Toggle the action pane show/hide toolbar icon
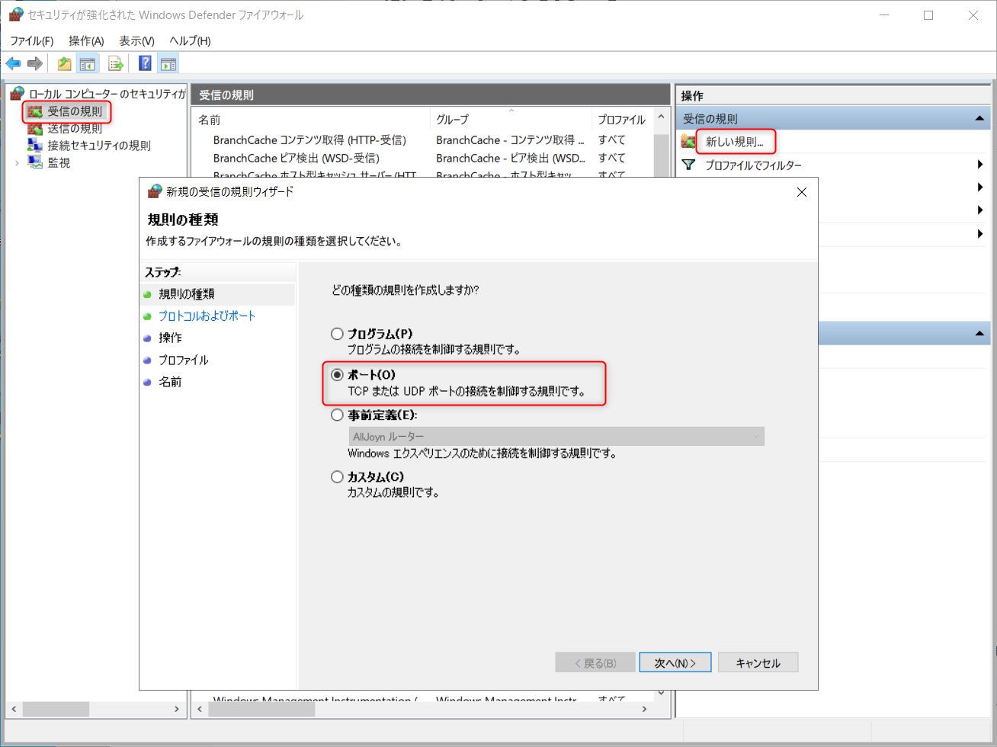The height and width of the screenshot is (747, 997). tap(168, 63)
